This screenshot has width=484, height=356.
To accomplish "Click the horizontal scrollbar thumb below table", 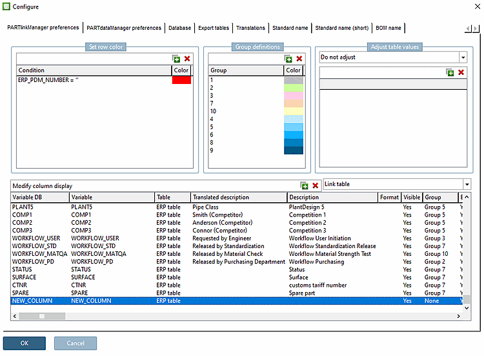I will click(42, 316).
